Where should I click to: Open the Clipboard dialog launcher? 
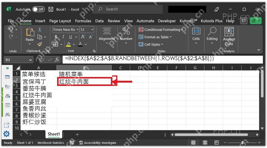48,51
